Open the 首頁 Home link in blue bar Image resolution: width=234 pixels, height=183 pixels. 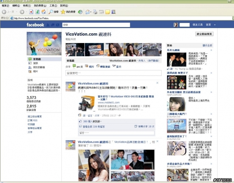208,25
